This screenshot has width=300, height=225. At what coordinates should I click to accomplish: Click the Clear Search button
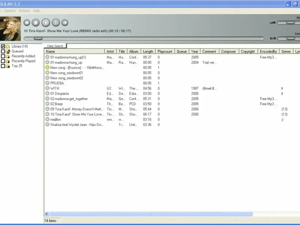point(55,46)
